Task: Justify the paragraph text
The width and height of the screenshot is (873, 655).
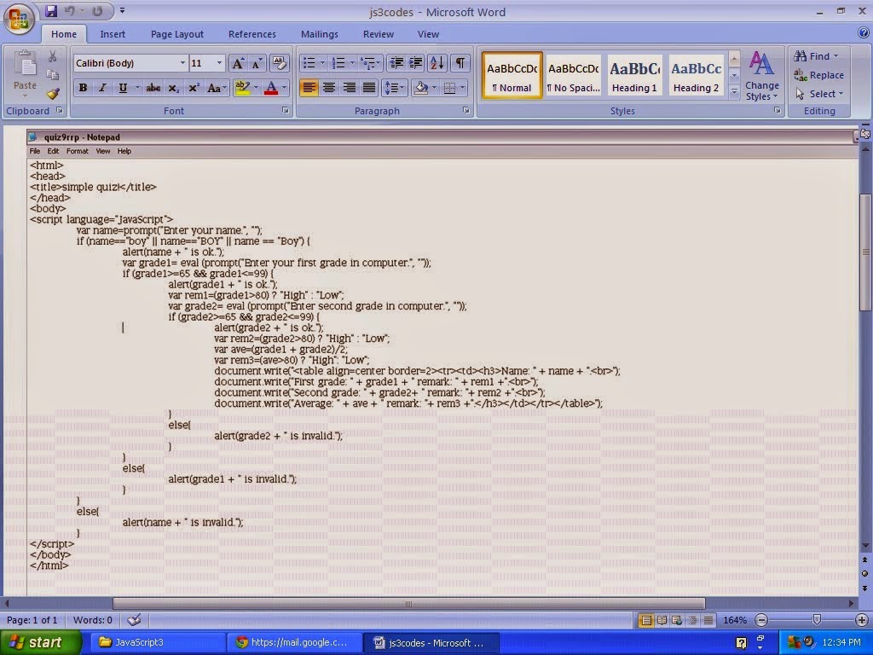Action: point(368,88)
